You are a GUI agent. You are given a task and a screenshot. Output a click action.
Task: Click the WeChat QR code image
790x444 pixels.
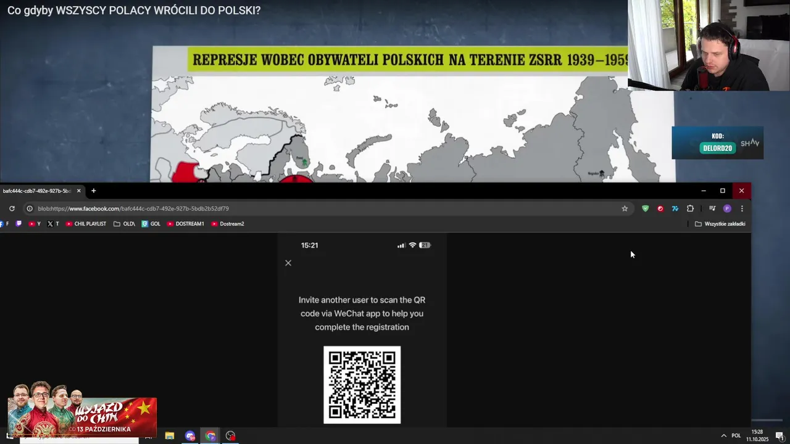(362, 385)
